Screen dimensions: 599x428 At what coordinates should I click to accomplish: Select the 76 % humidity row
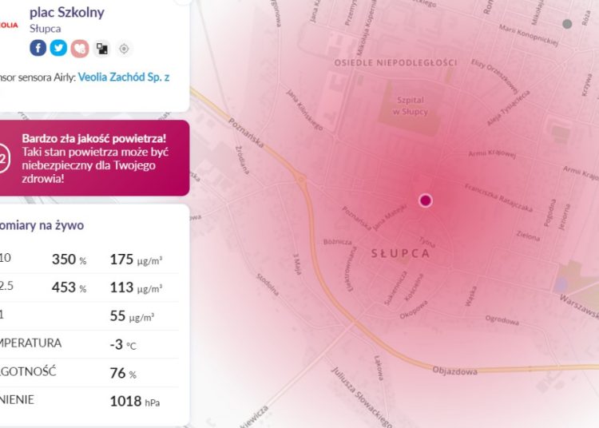click(x=88, y=373)
